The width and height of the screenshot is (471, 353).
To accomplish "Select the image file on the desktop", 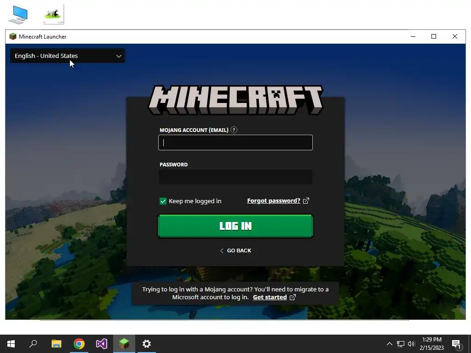I will coord(54,14).
